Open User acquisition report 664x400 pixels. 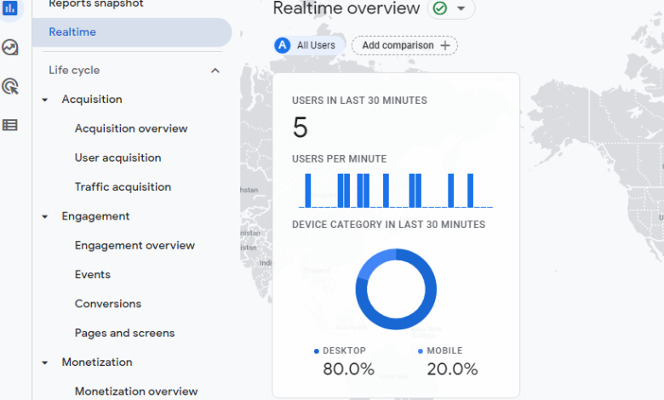[x=117, y=157]
